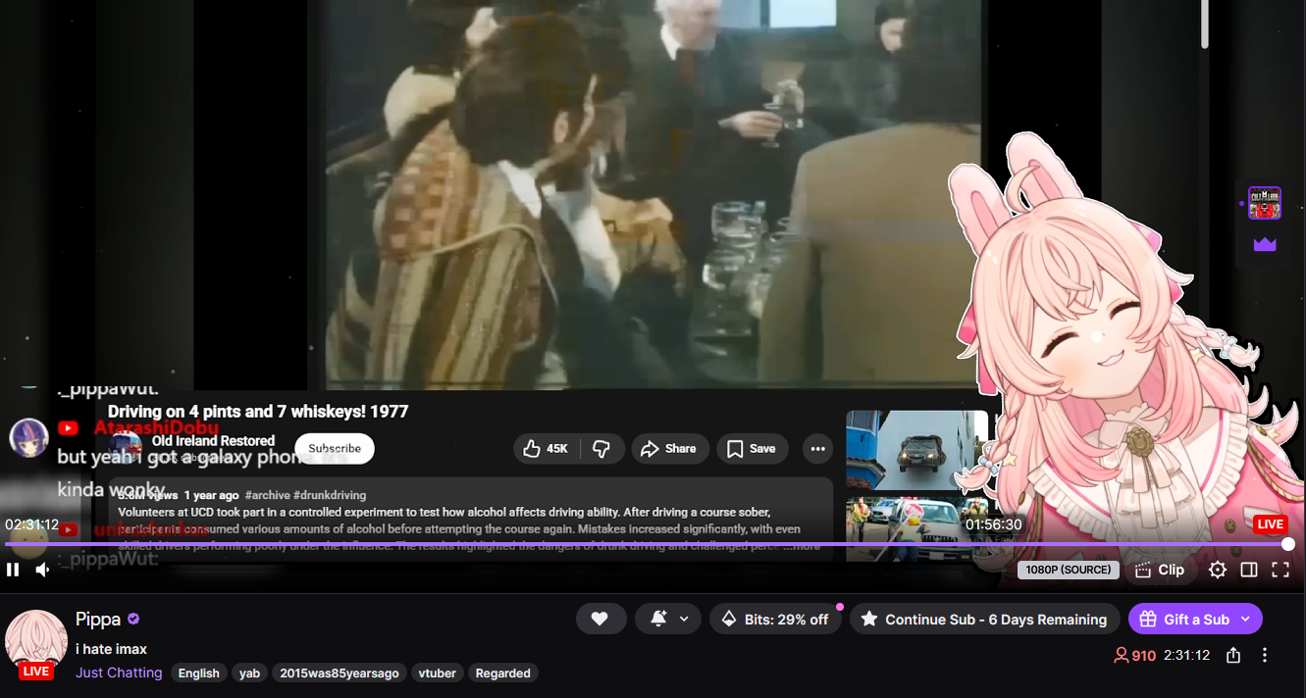
Task: Open the Just Chatting category link
Action: tap(119, 673)
